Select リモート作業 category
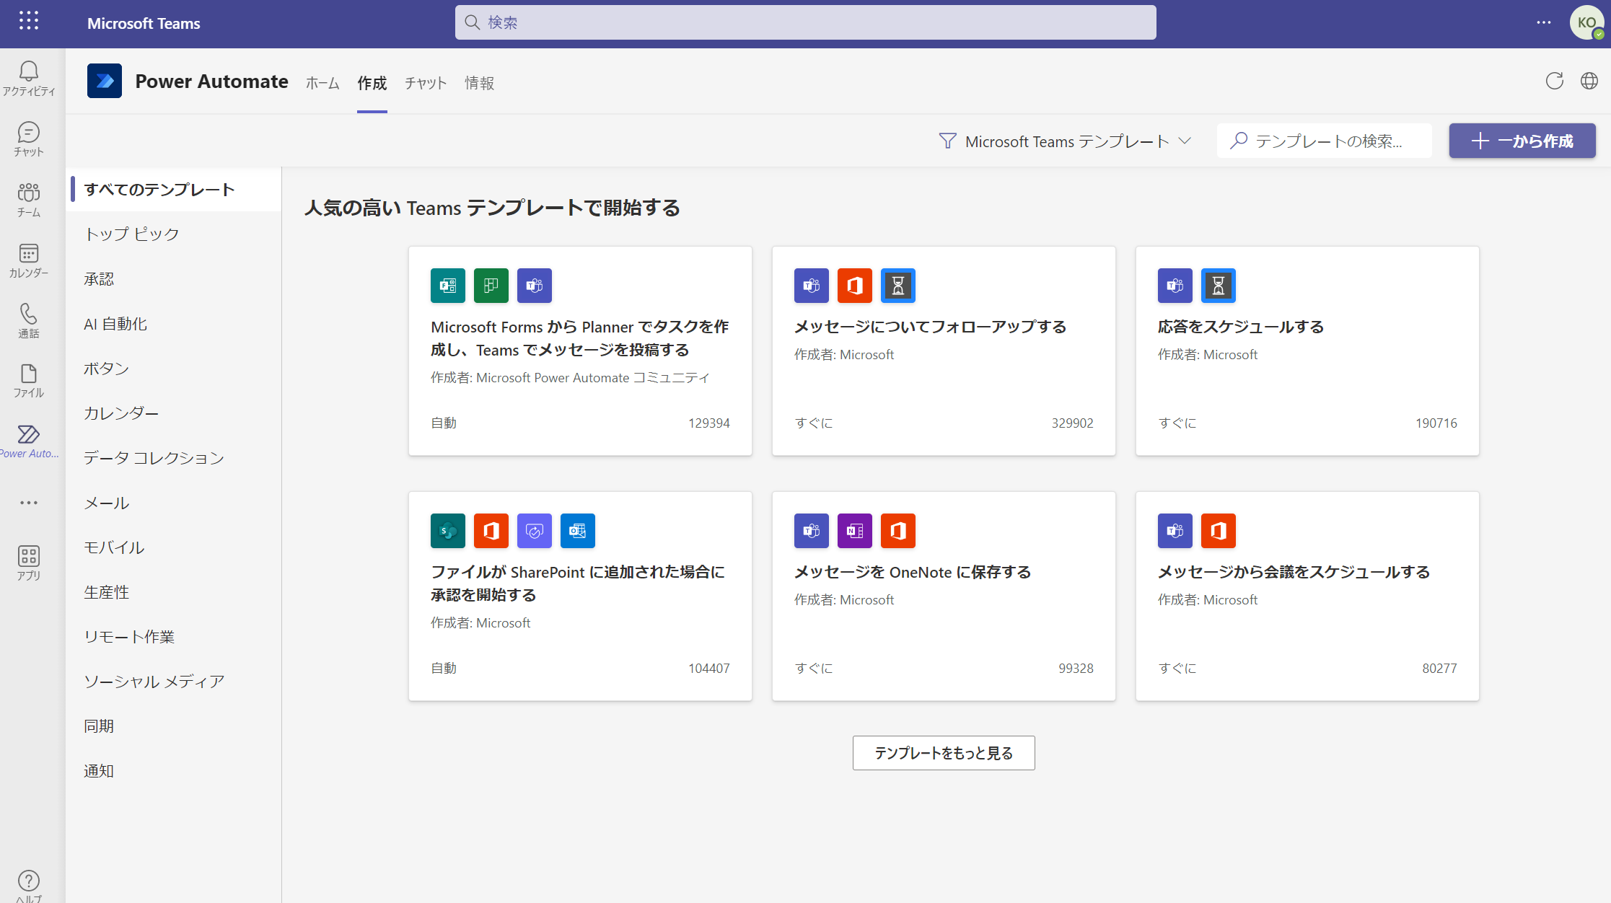The width and height of the screenshot is (1611, 903). point(174,637)
